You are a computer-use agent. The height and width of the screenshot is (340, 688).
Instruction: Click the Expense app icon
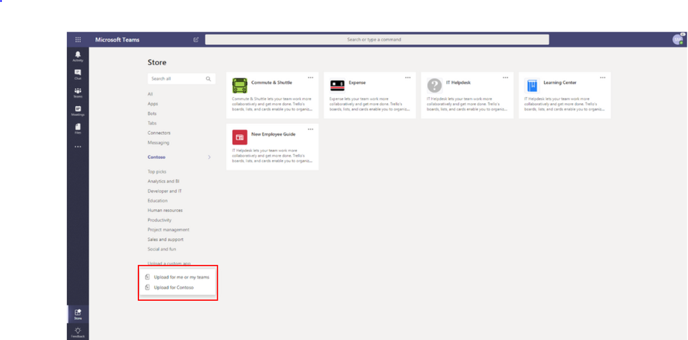tap(337, 85)
